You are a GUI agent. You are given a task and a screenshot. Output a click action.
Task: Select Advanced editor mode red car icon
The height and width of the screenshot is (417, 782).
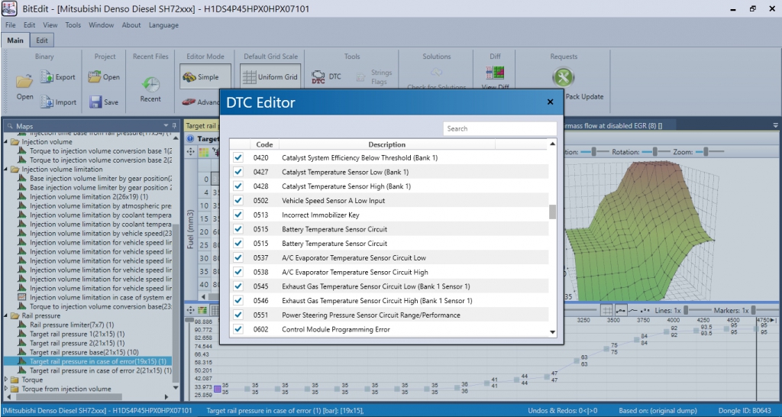click(189, 102)
